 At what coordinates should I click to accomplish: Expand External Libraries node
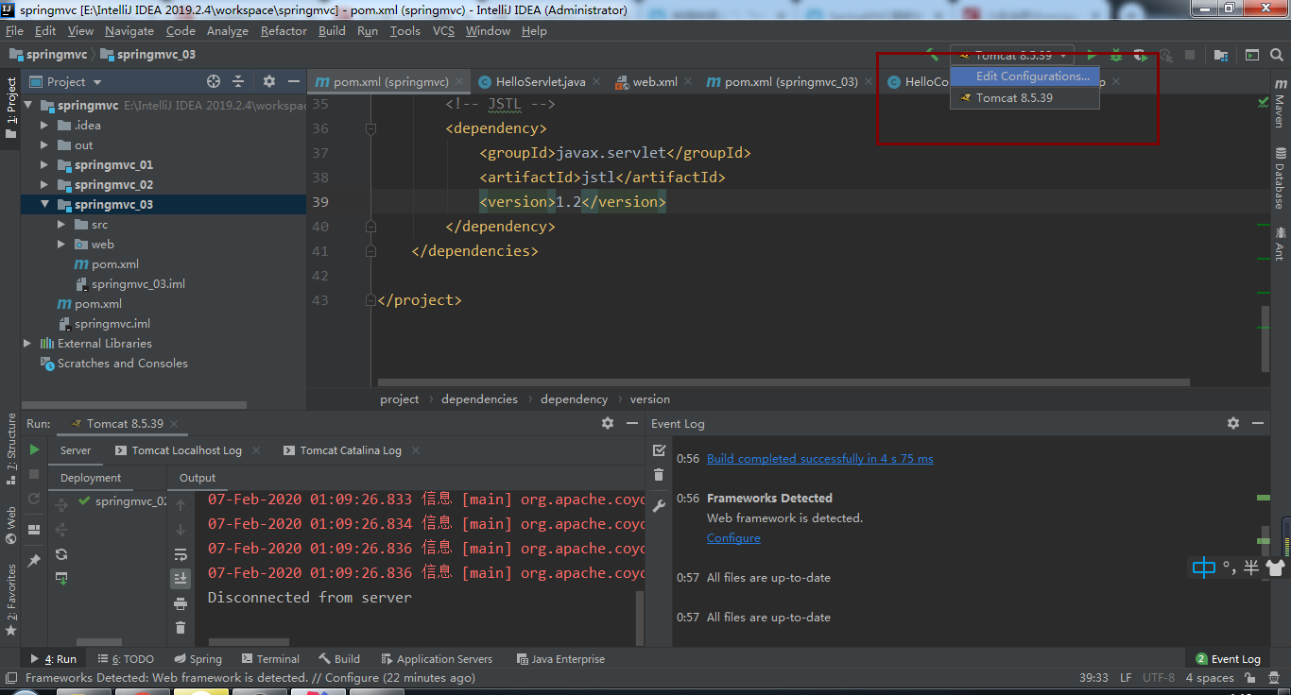click(27, 344)
